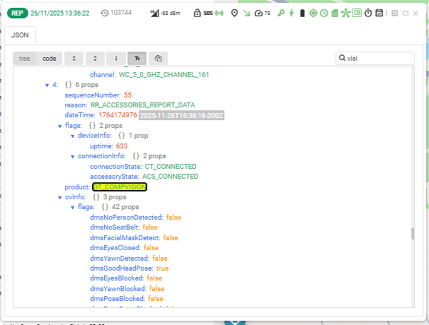Toggle the 'tree' view mode
Viewport: 429px width, 325px height.
pyautogui.click(x=25, y=58)
